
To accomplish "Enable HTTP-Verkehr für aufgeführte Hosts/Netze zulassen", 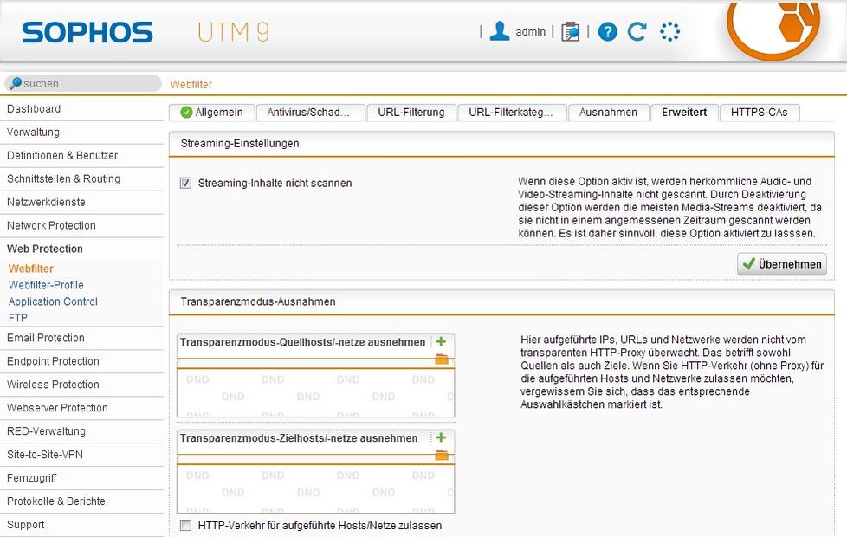I will coord(186,525).
